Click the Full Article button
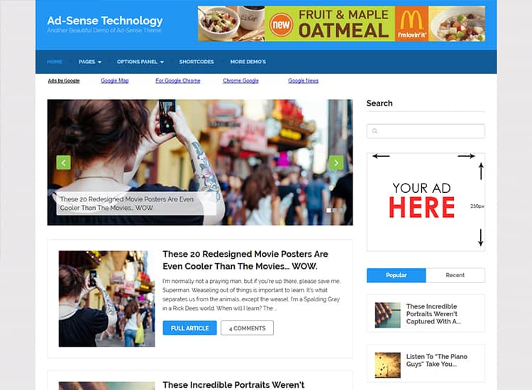 pyautogui.click(x=189, y=328)
